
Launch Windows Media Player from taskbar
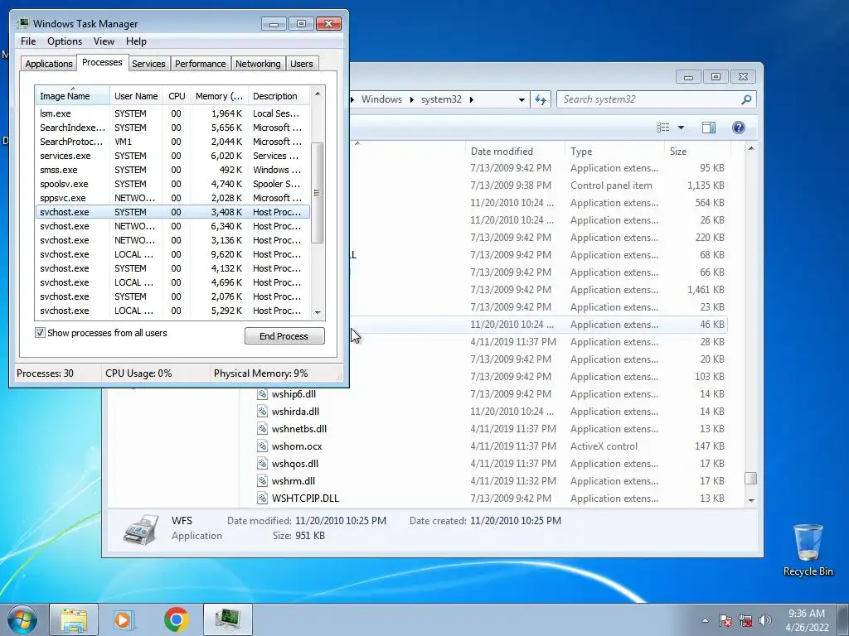(x=124, y=619)
